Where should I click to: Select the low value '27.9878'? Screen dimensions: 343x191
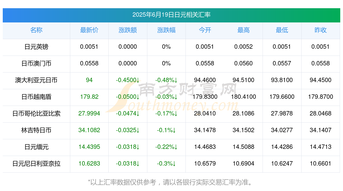click(x=282, y=114)
